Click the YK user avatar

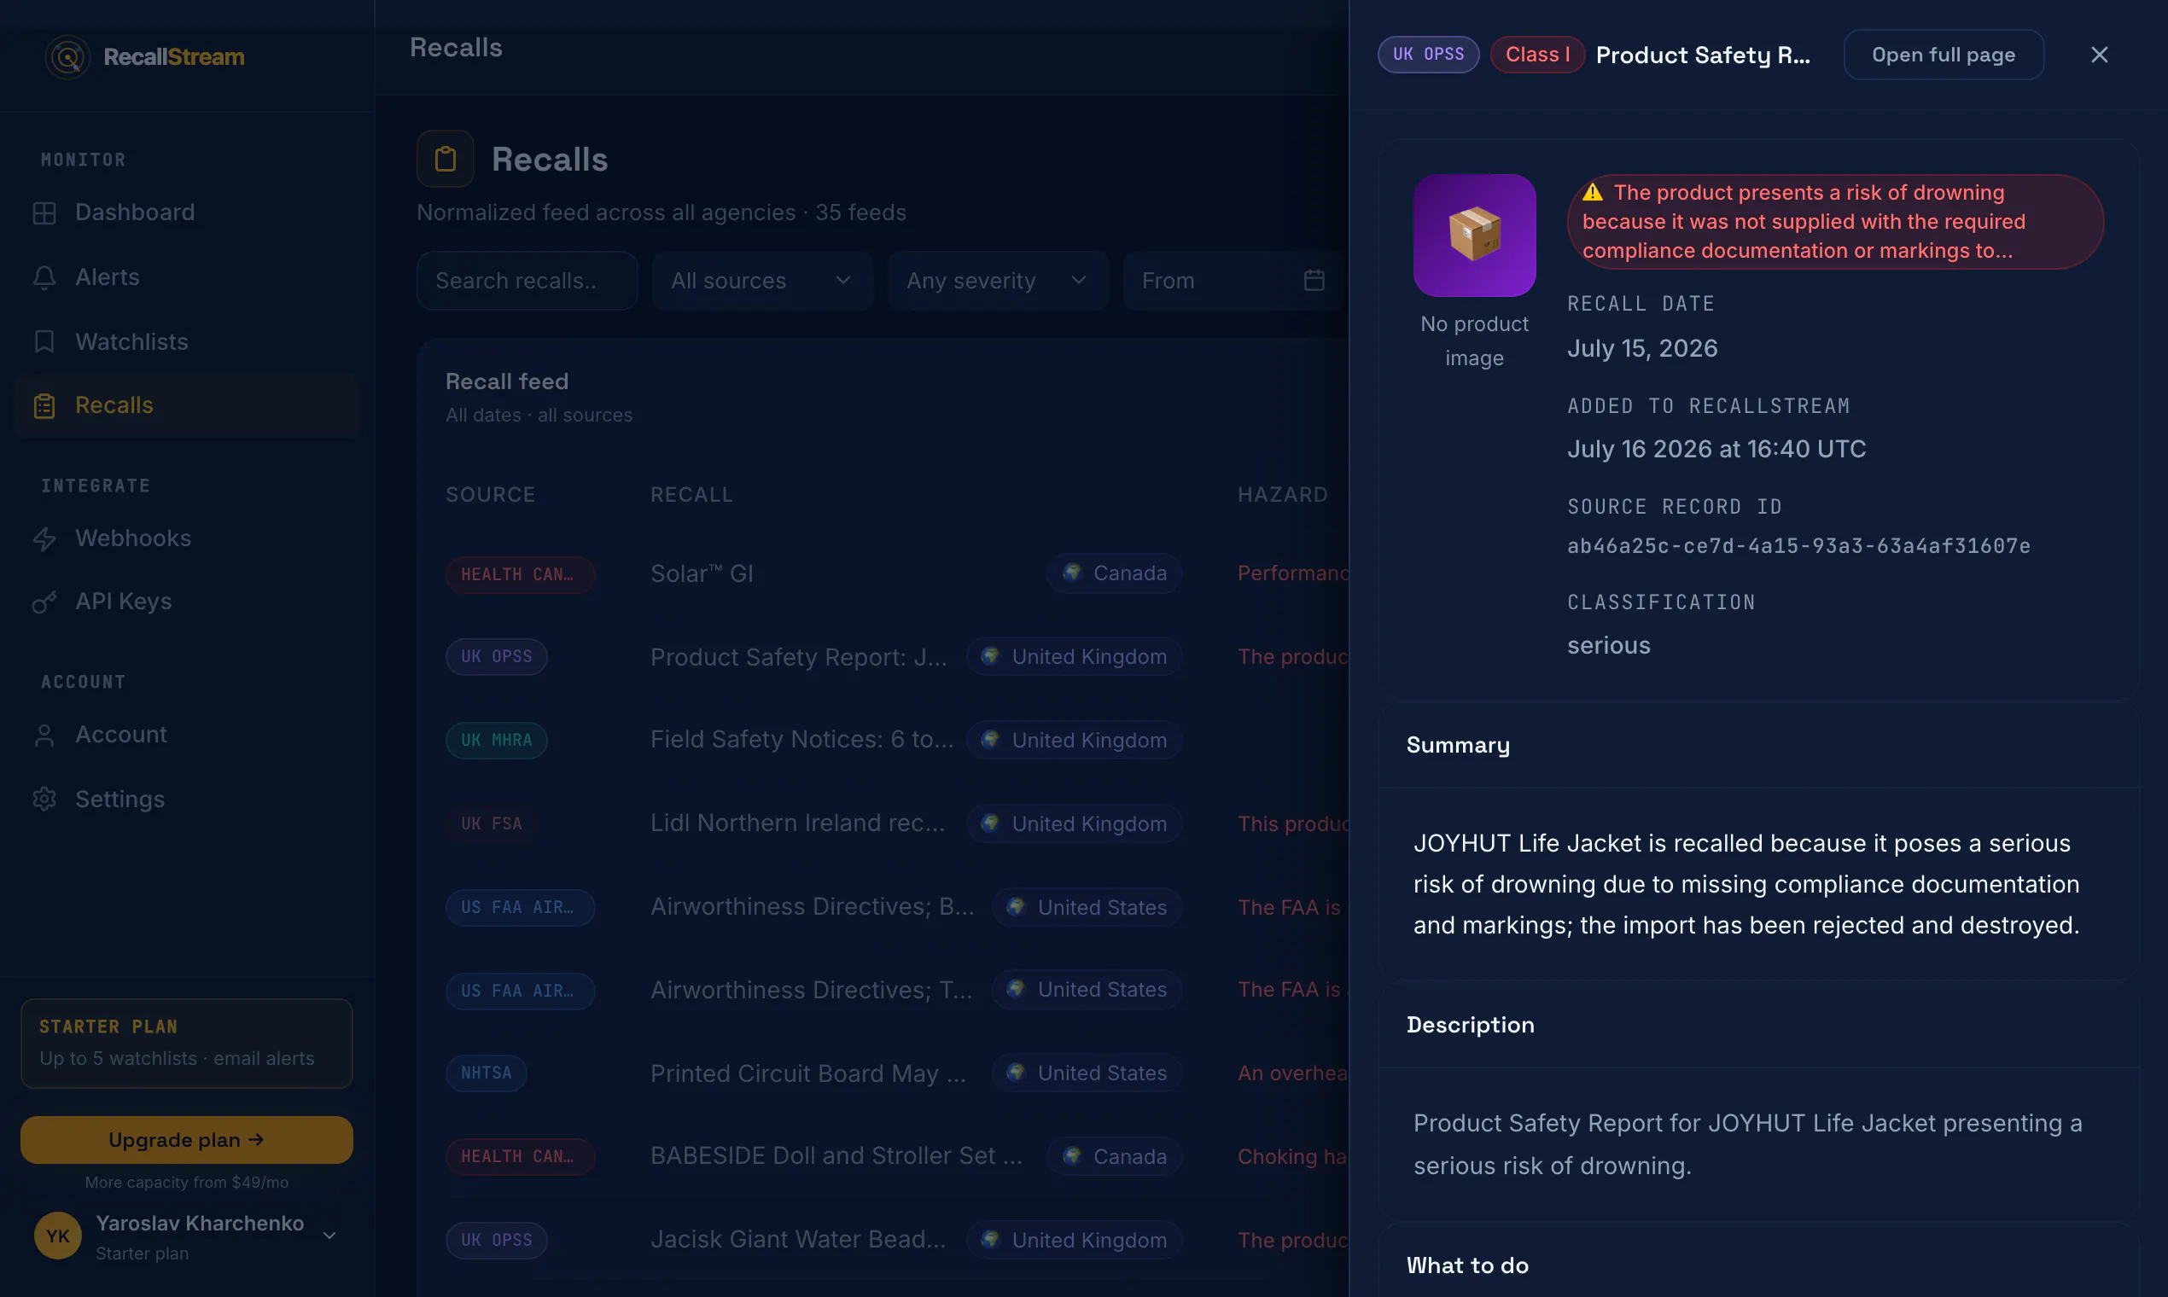(58, 1235)
